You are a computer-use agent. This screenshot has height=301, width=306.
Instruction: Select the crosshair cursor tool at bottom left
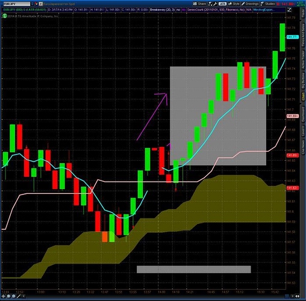4,296
